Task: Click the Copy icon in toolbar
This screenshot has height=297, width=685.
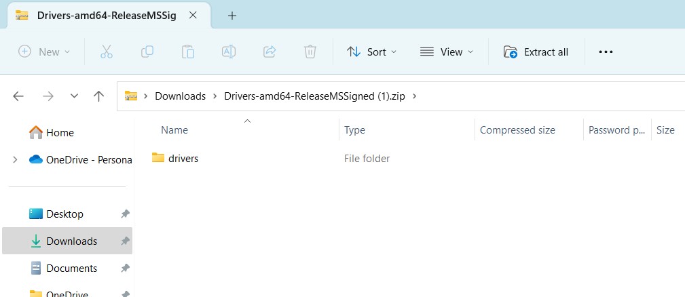Action: [x=147, y=52]
